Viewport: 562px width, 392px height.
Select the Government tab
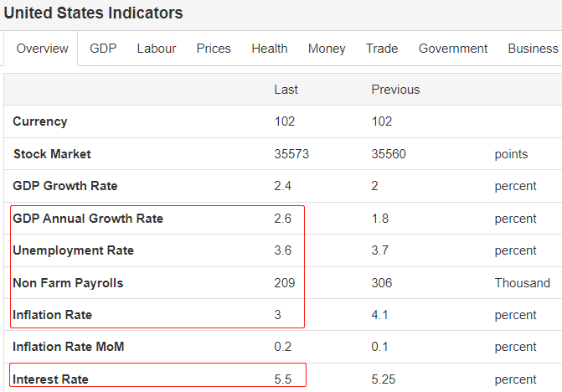click(x=453, y=49)
